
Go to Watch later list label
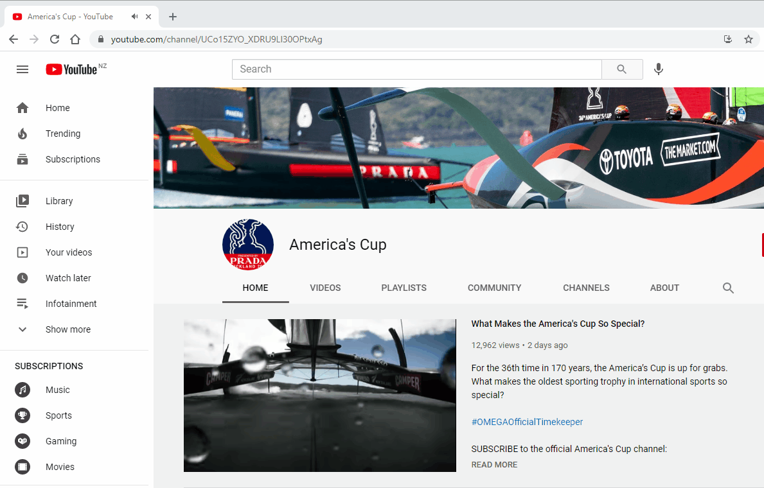click(x=68, y=278)
